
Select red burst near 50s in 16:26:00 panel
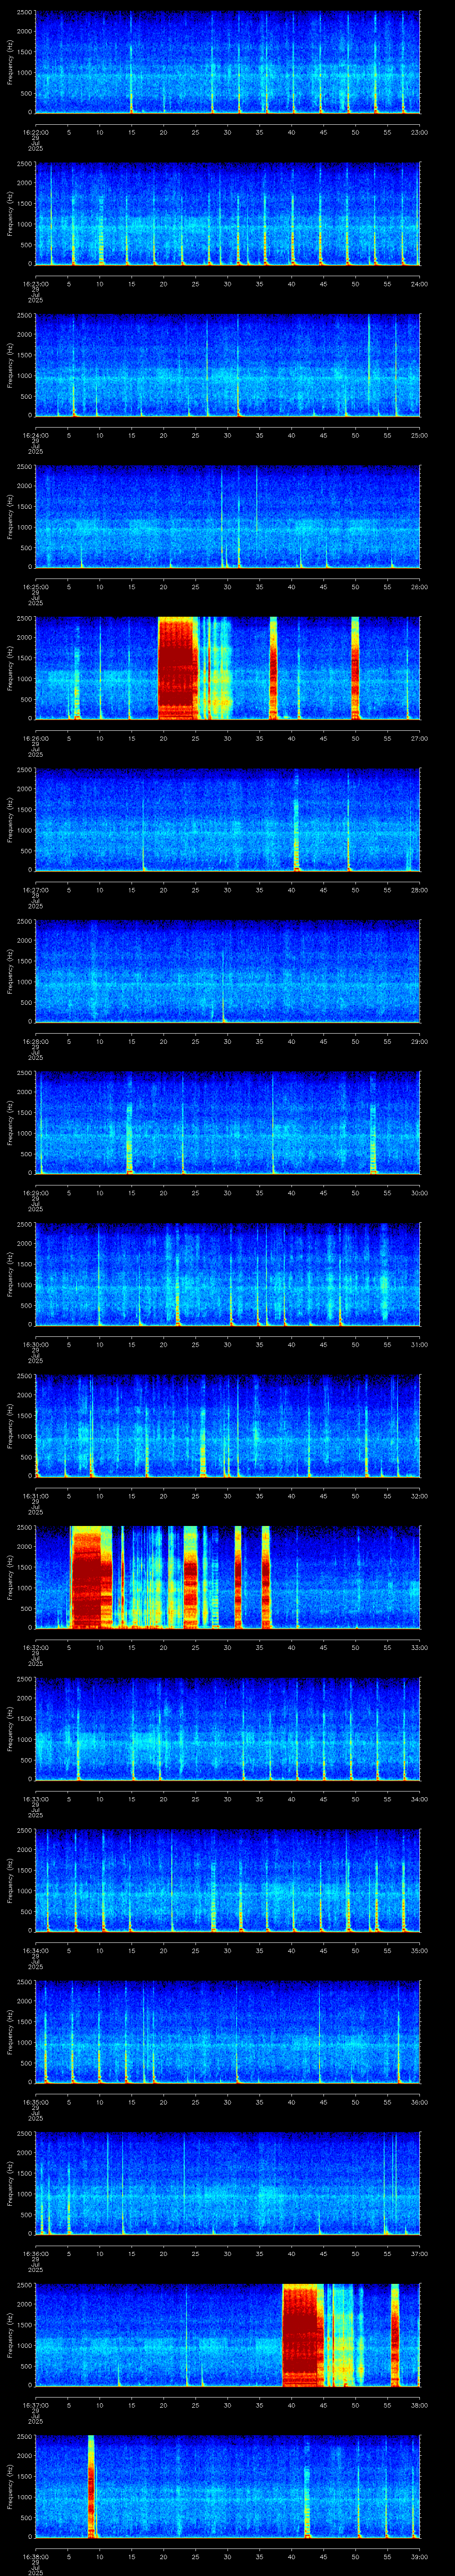point(355,668)
